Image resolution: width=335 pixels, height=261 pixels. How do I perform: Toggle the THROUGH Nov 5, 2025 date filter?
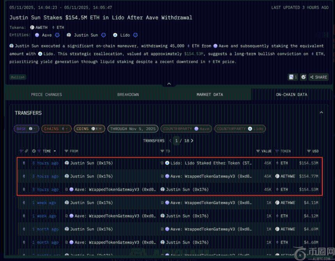(132, 129)
